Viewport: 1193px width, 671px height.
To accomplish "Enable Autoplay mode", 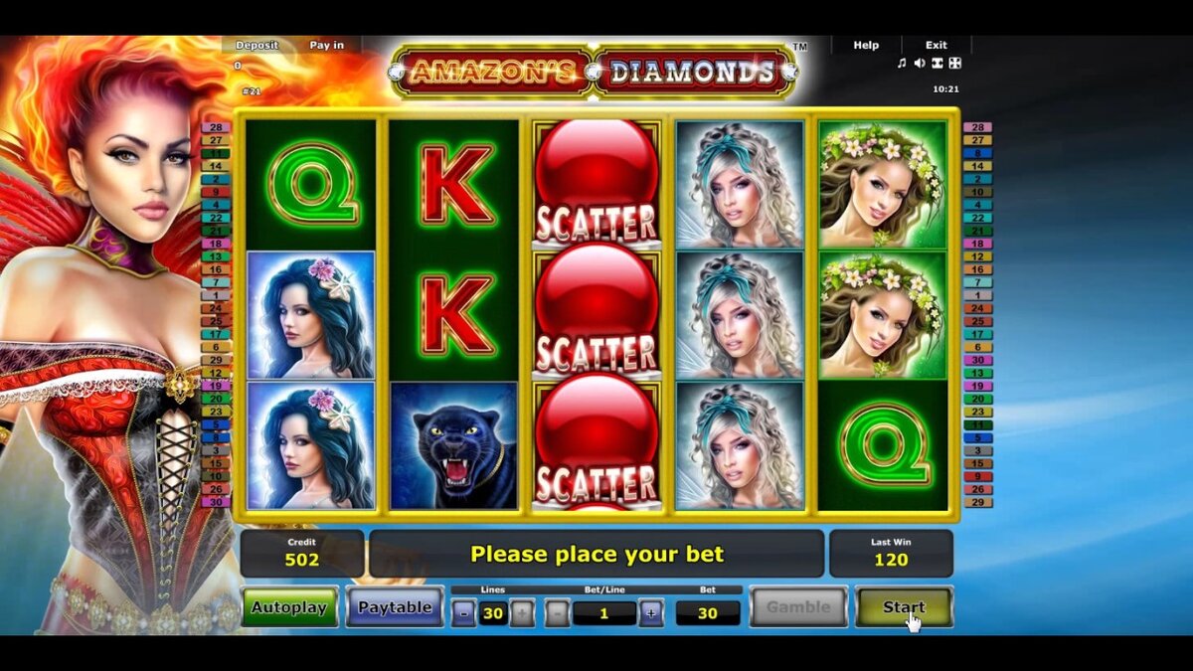I will coord(289,607).
